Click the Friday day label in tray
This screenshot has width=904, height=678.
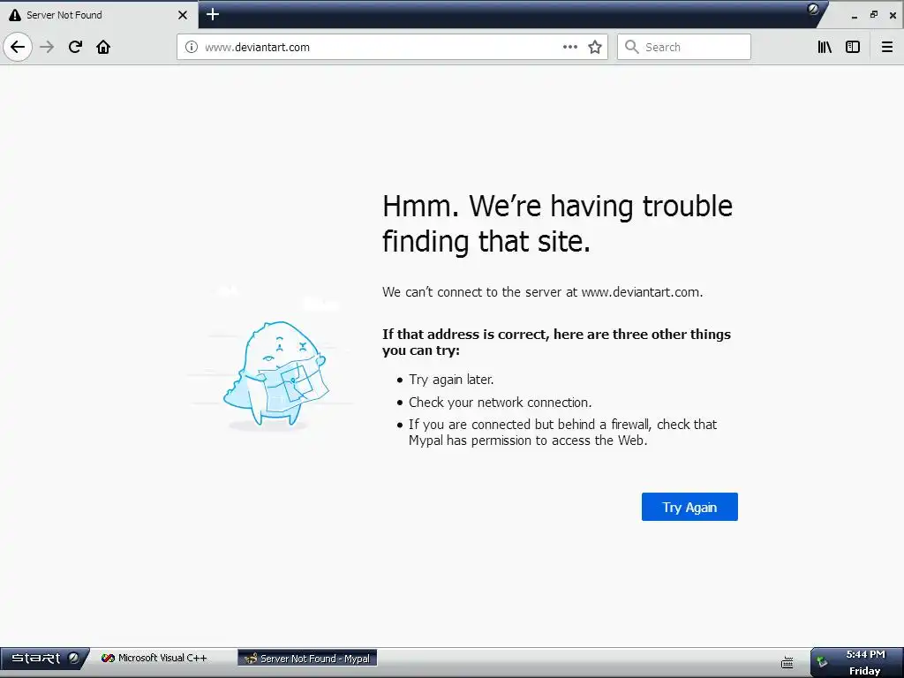(864, 671)
